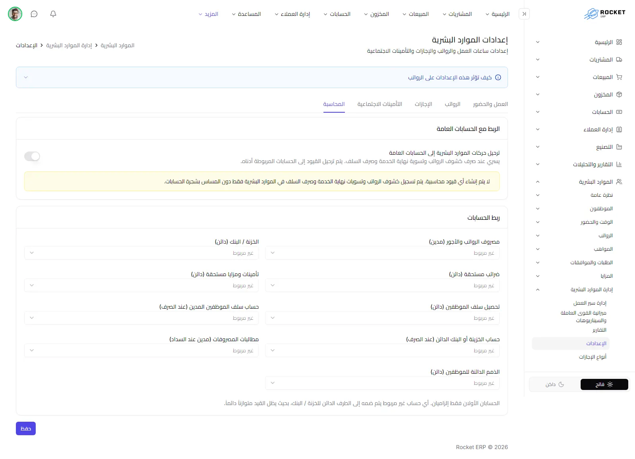Click the التقارير والتحليلات chart icon
Viewport: 635px width, 459px height.
click(x=619, y=164)
